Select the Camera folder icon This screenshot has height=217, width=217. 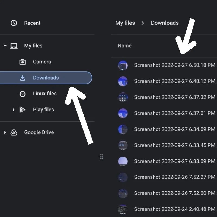(x=23, y=62)
